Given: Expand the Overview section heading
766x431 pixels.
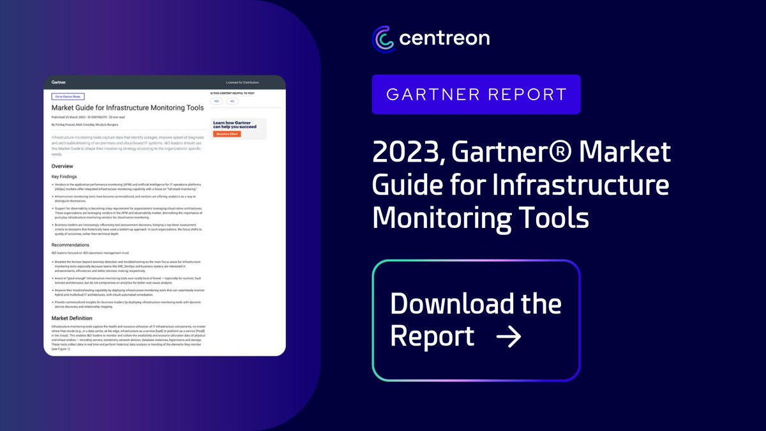Looking at the screenshot, I should 63,166.
